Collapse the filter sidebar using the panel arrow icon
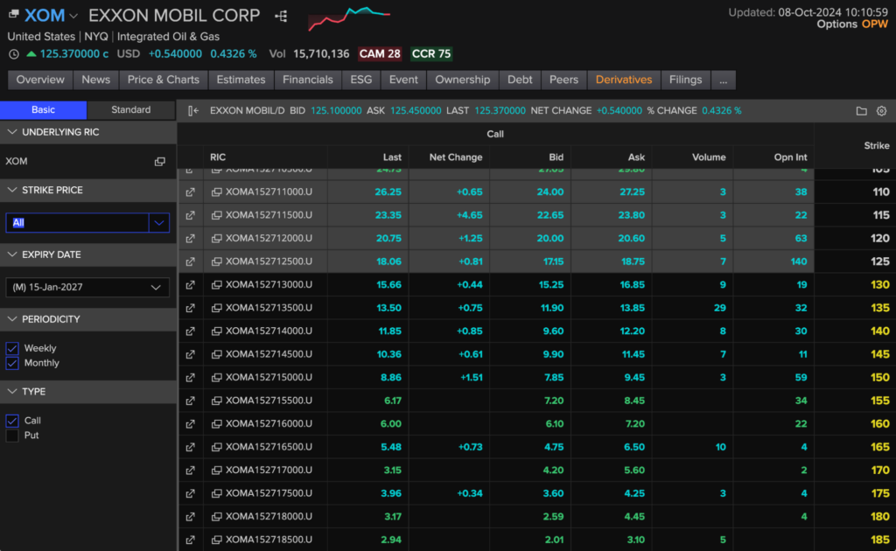The width and height of the screenshot is (896, 551). tap(193, 111)
